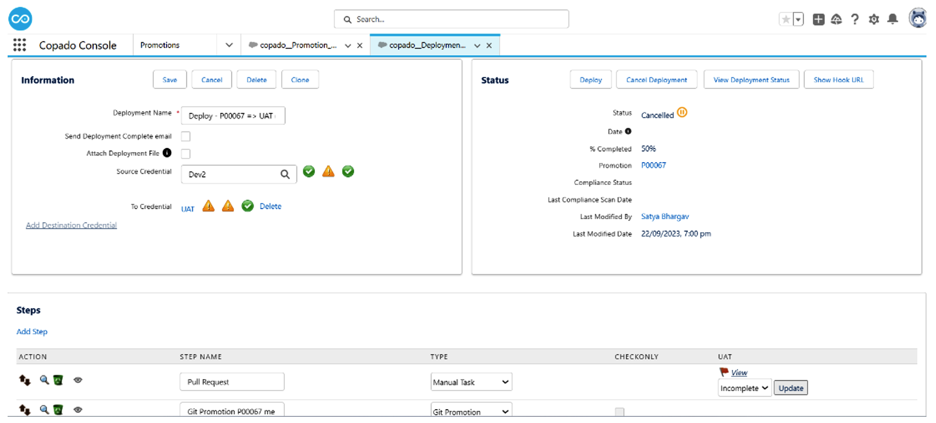Click the Show Hook URL button
Viewport: 936px width, 423px height.
pyautogui.click(x=838, y=79)
